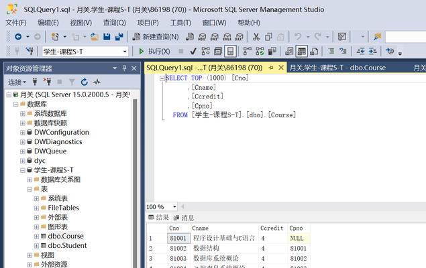Click the save all icon

tap(119, 37)
